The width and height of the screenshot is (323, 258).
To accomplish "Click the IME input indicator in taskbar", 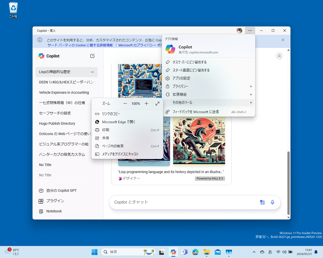I will click(x=270, y=252).
